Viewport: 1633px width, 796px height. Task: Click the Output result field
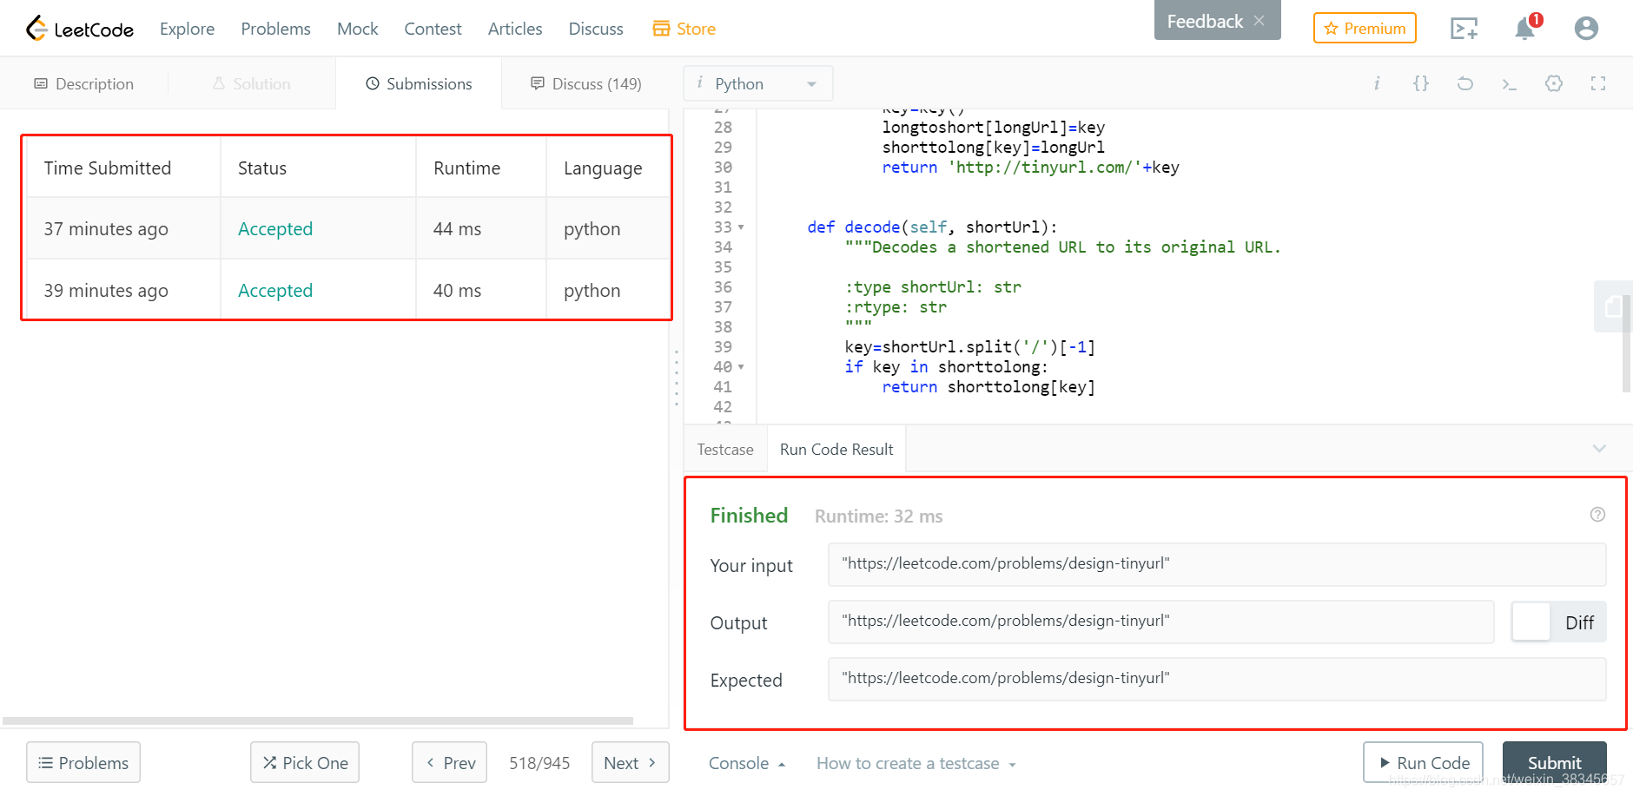(x=1161, y=622)
